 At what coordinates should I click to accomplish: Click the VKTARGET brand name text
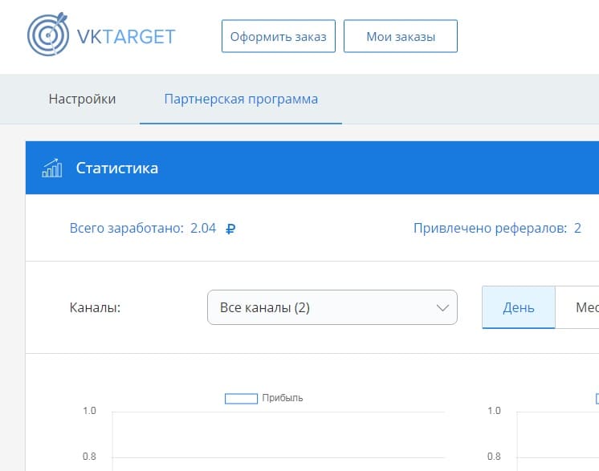tap(126, 37)
